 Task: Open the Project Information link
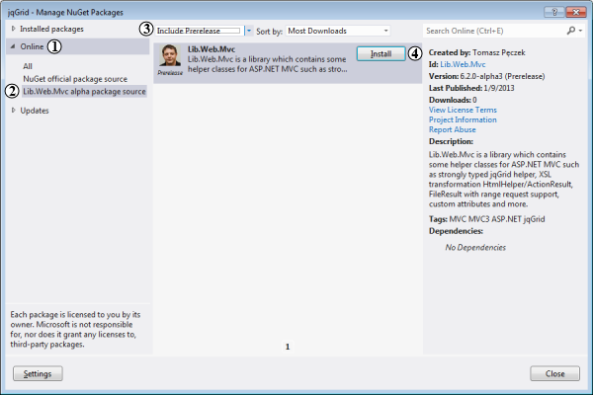tap(463, 119)
